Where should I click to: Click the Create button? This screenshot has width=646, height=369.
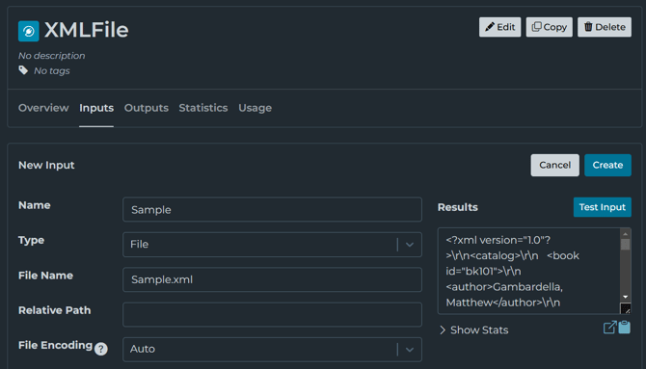pyautogui.click(x=607, y=165)
